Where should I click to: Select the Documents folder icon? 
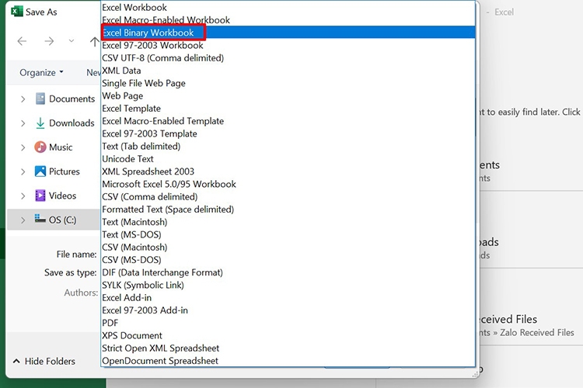40,99
